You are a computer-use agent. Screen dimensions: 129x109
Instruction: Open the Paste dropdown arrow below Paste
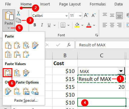[x=9, y=28]
